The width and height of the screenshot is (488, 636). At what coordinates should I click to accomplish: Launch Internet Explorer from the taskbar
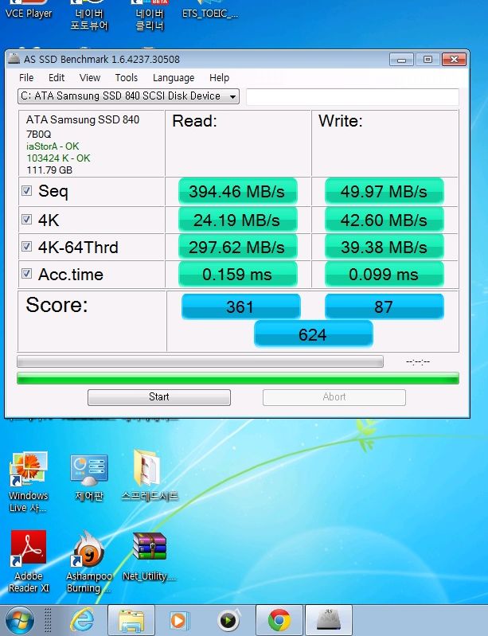[x=82, y=621]
